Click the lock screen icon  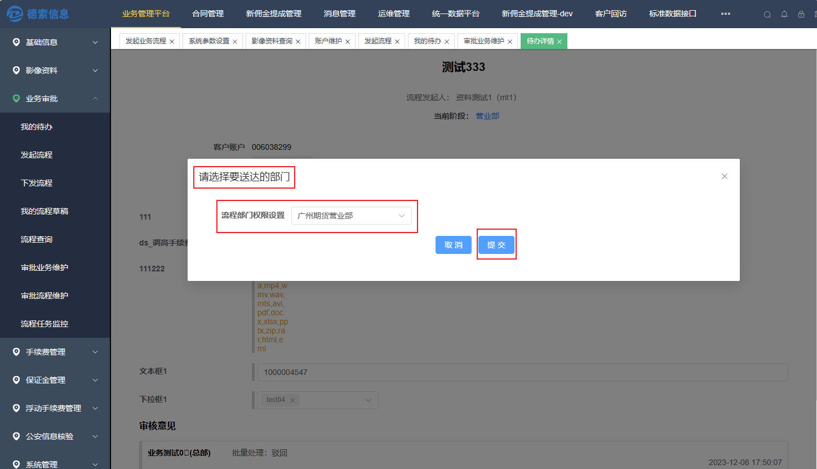[801, 14]
